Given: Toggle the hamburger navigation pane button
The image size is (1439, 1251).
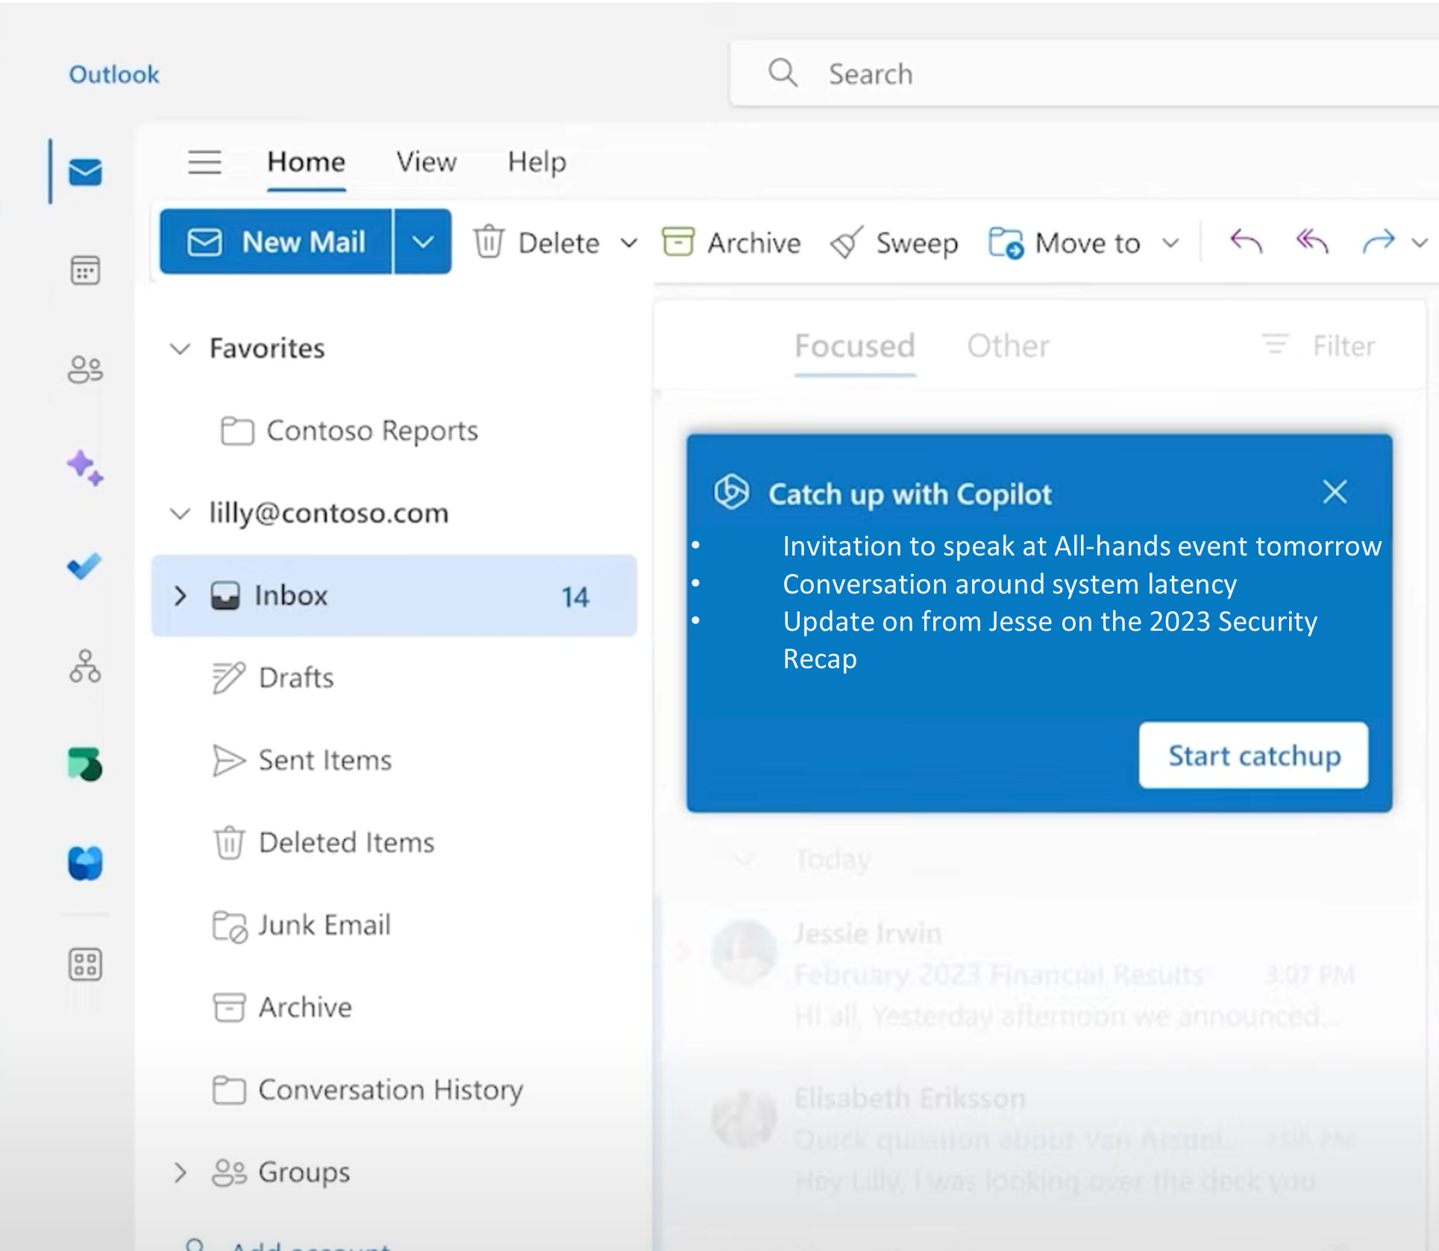Looking at the screenshot, I should pos(204,162).
